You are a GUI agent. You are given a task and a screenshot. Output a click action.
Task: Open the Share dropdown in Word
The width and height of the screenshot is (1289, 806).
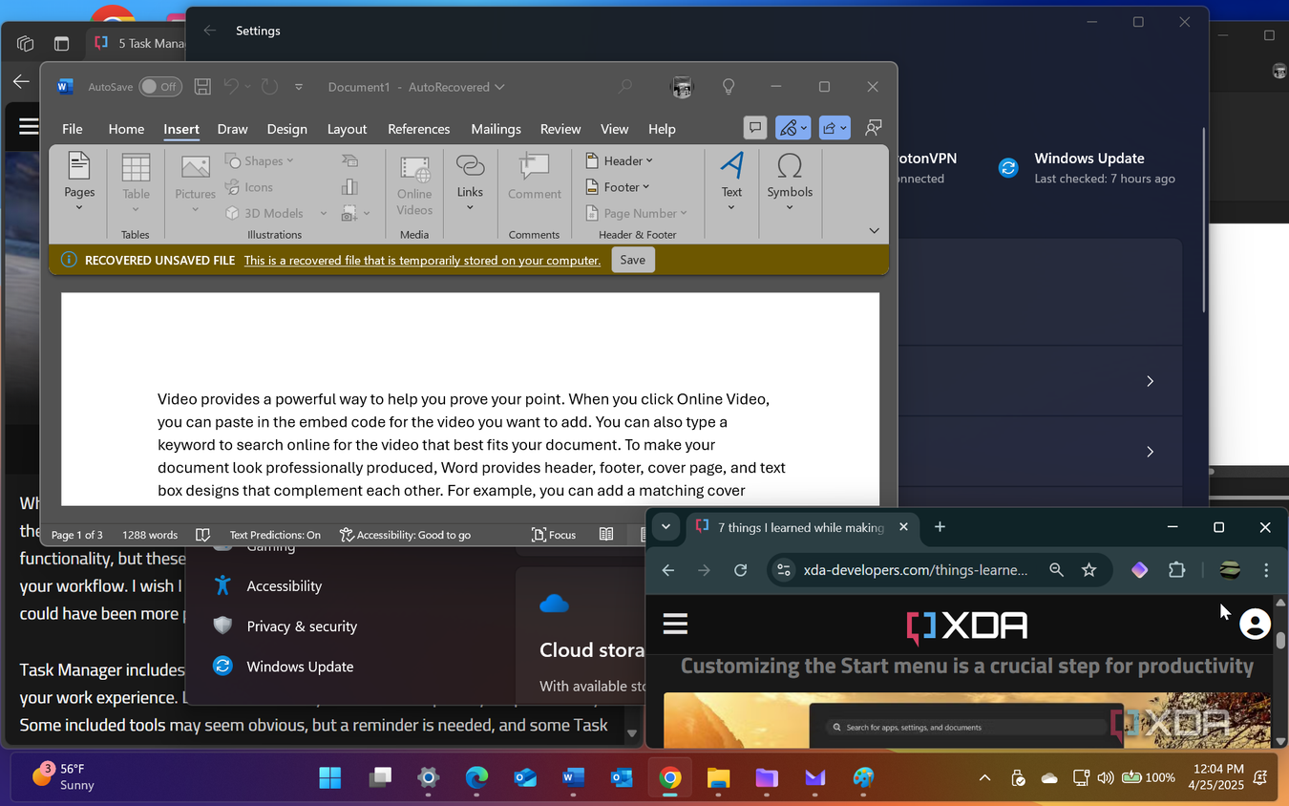pos(835,128)
